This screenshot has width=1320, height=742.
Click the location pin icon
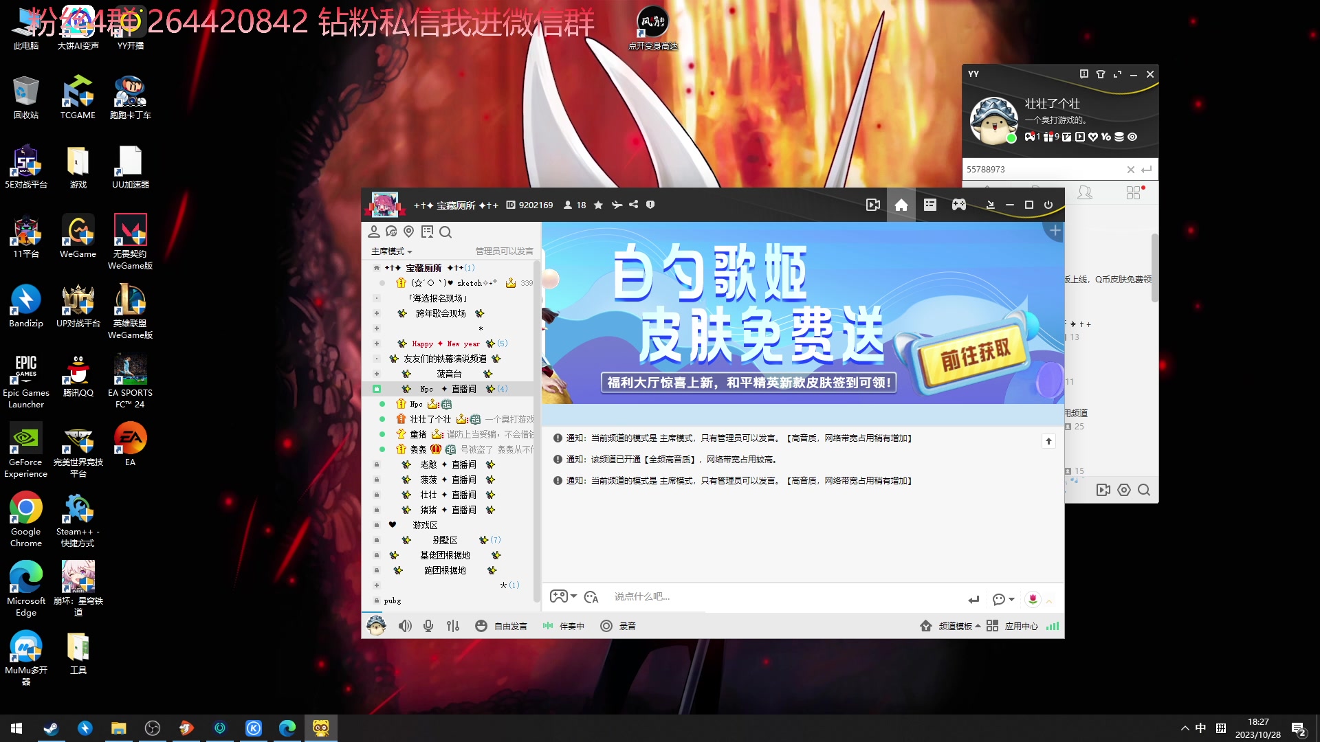click(409, 232)
